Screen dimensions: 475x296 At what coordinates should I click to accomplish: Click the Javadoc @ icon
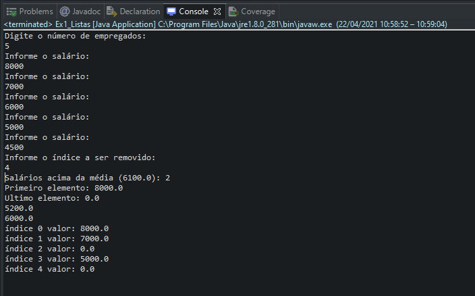point(65,11)
